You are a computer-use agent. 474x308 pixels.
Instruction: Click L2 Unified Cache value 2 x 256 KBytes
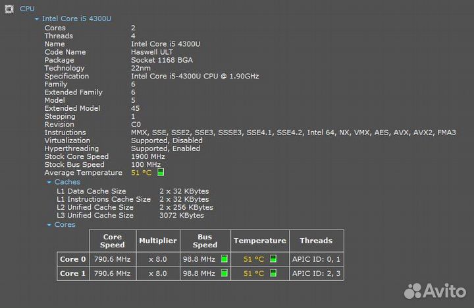point(186,207)
